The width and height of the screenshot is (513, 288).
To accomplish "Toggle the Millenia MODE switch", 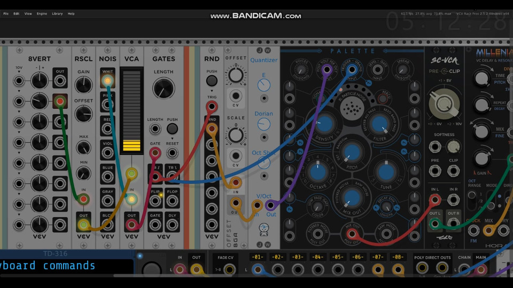I will (491, 200).
